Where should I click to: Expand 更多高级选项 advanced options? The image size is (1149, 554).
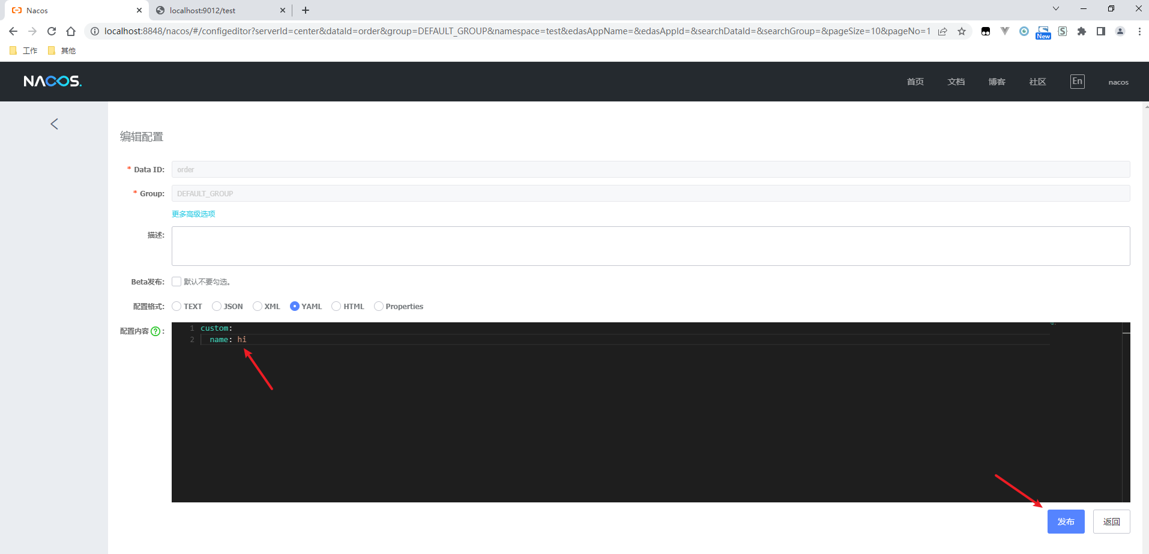[x=193, y=213]
